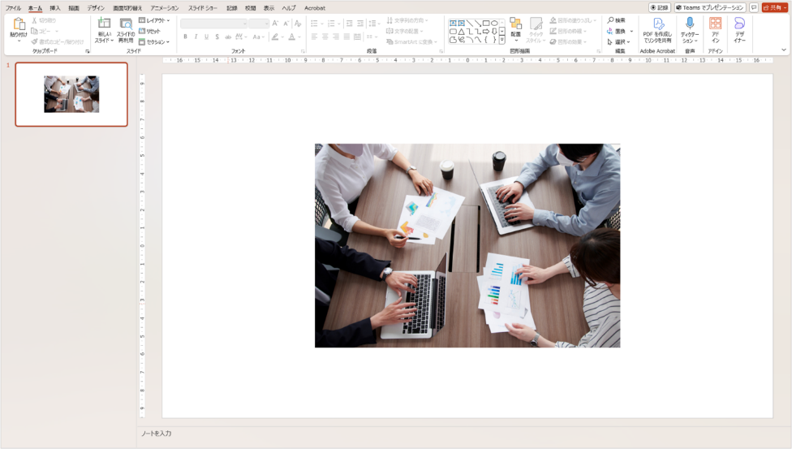
Task: Click the Clear All Formatting icon
Action: (x=298, y=24)
